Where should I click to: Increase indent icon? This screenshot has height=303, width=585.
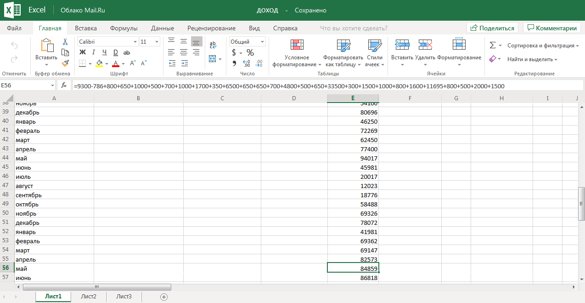point(184,63)
